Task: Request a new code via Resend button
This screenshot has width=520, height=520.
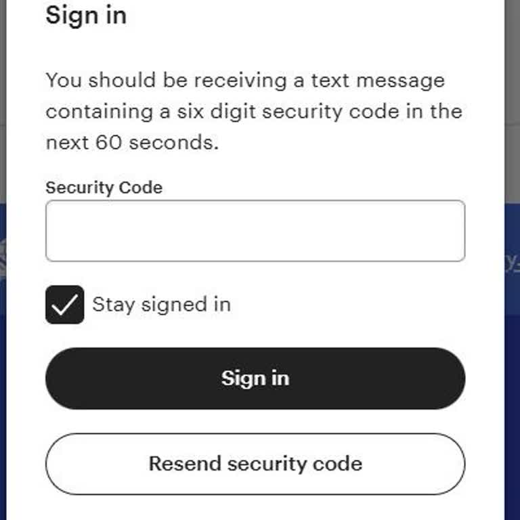Action: click(x=255, y=464)
